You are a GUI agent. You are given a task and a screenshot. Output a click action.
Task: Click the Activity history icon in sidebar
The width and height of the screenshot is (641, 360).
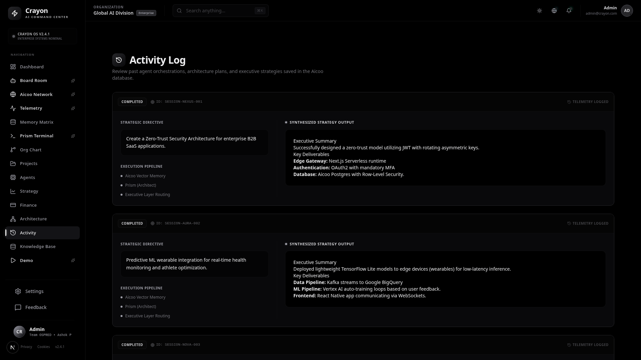[x=13, y=233]
